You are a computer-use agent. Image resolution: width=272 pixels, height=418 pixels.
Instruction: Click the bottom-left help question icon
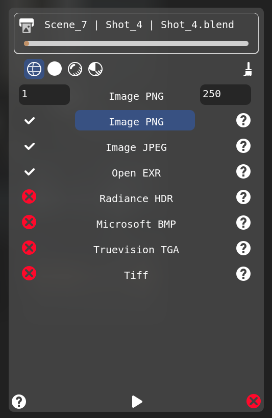[19, 402]
